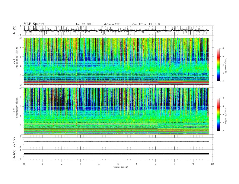Click the time axis tick label '2'
The height and width of the screenshot is (184, 239).
point(62,164)
